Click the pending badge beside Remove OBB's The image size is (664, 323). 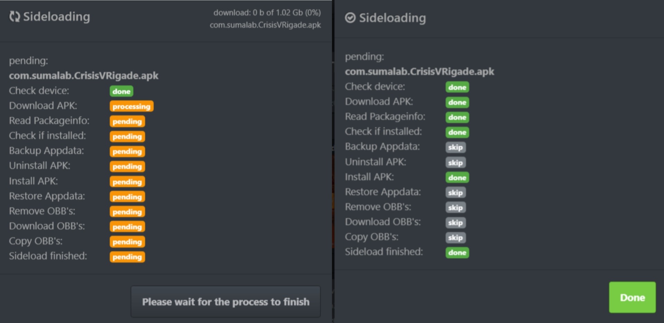pos(127,212)
